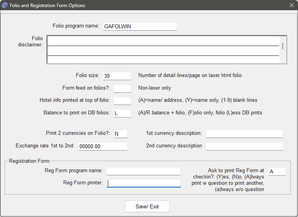Click the Ask to print Reg Form field
This screenshot has height=217, width=298.
coord(277,171)
